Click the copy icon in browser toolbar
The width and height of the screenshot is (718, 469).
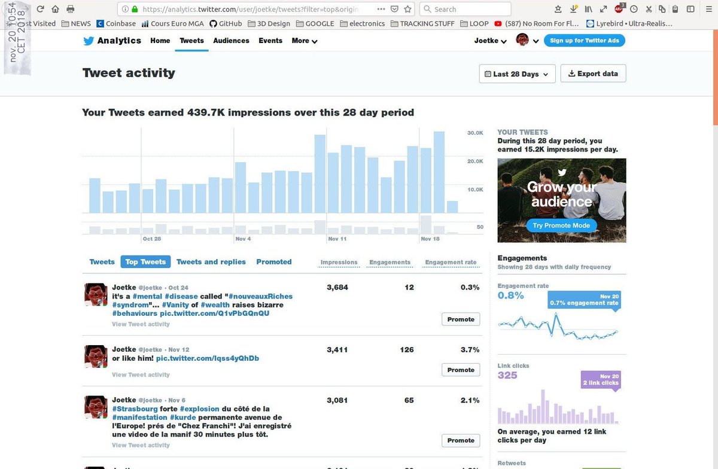pos(662,9)
